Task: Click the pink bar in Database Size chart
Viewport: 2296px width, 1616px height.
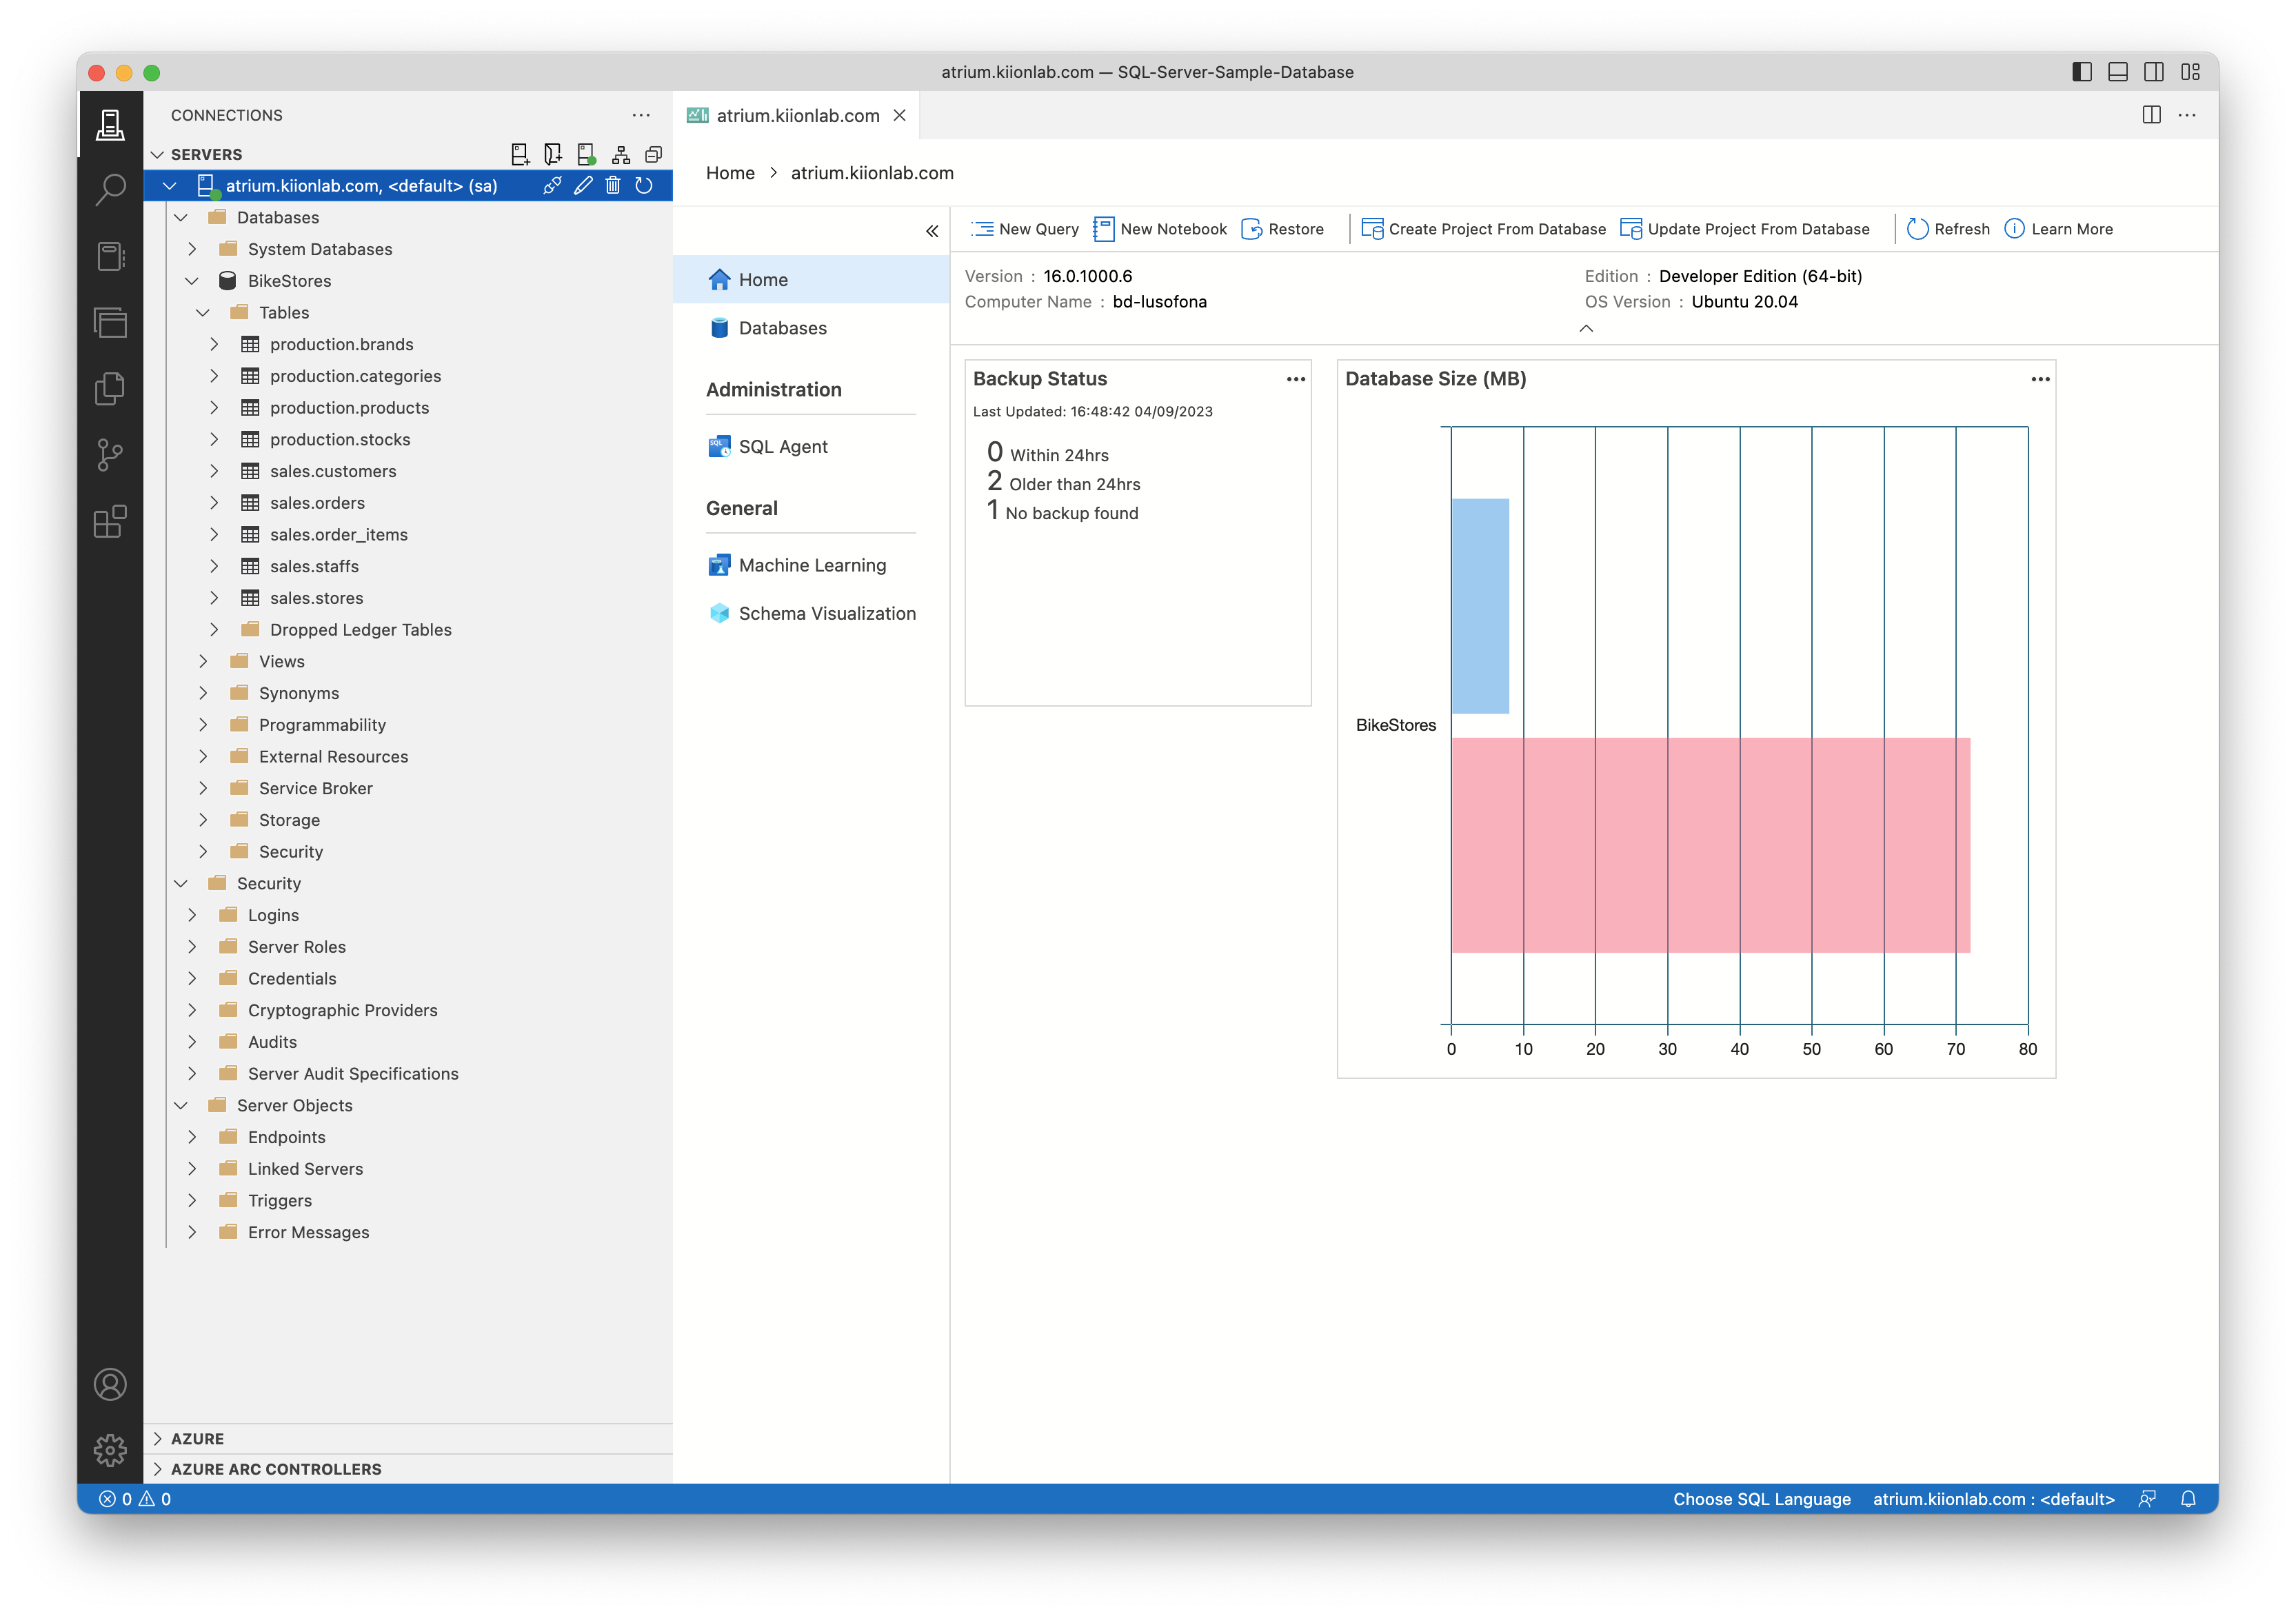Action: [x=1711, y=845]
